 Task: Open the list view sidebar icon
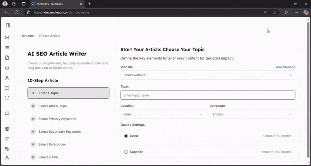click(7, 48)
